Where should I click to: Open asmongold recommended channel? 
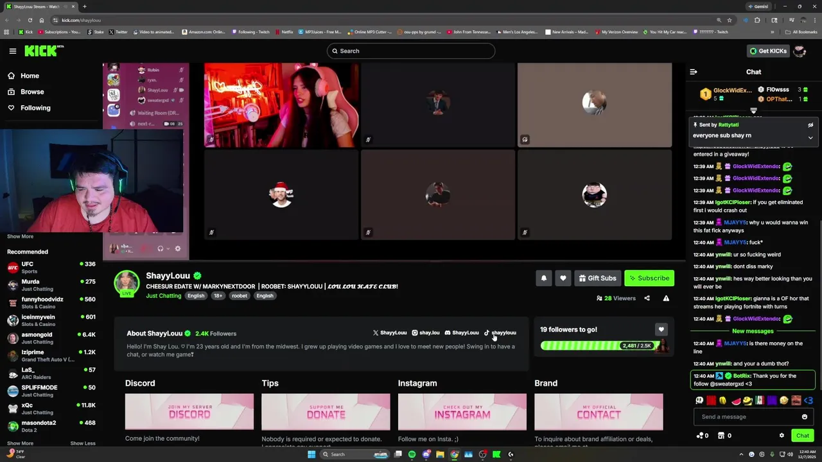[51, 338]
